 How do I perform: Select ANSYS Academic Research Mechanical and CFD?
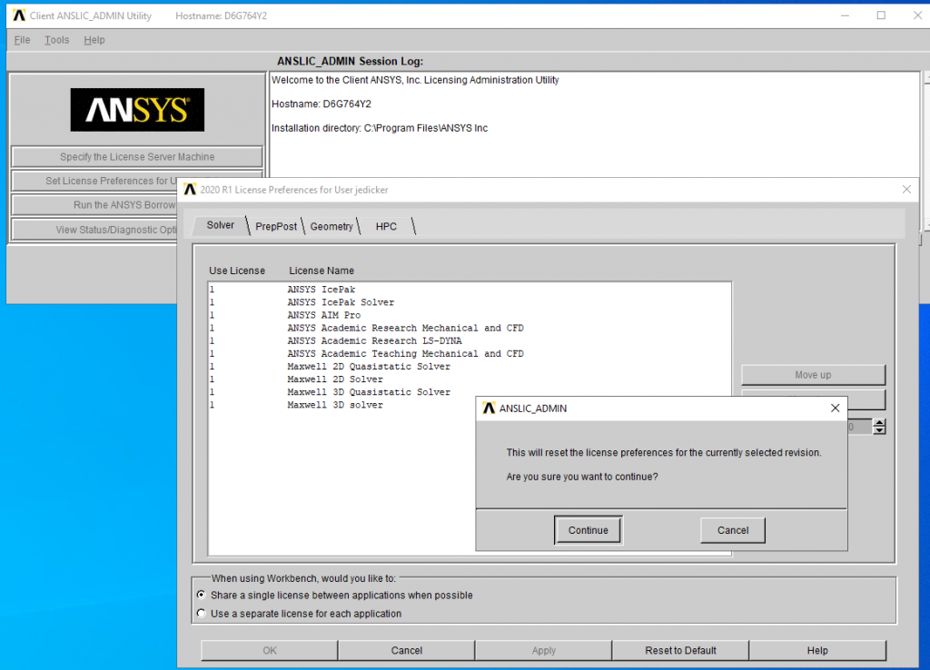click(470, 328)
